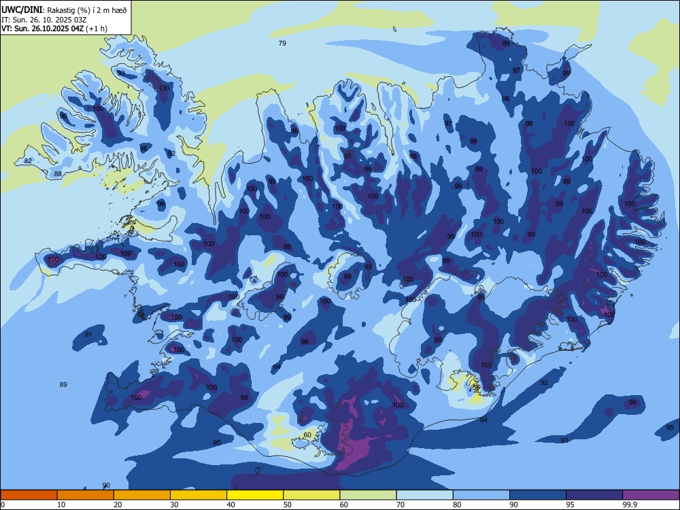Click the 'VT: Sun. 26.10.2025 04Z (+1 h)' line
680x510 pixels.
pyautogui.click(x=54, y=29)
